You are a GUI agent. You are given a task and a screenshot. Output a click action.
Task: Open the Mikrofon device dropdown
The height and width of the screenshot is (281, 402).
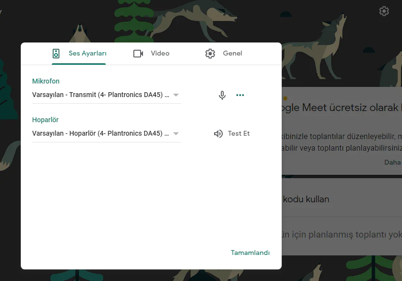[106, 95]
